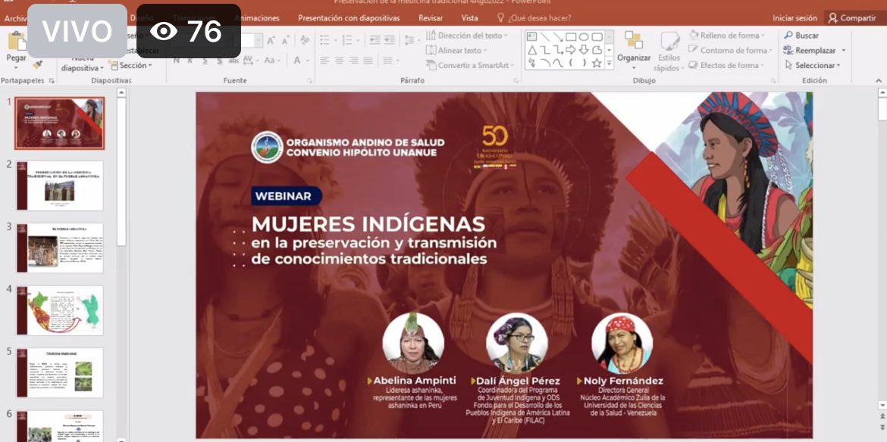The width and height of the screenshot is (887, 442).
Task: Toggle underline formatting (S)
Action: click(x=205, y=60)
